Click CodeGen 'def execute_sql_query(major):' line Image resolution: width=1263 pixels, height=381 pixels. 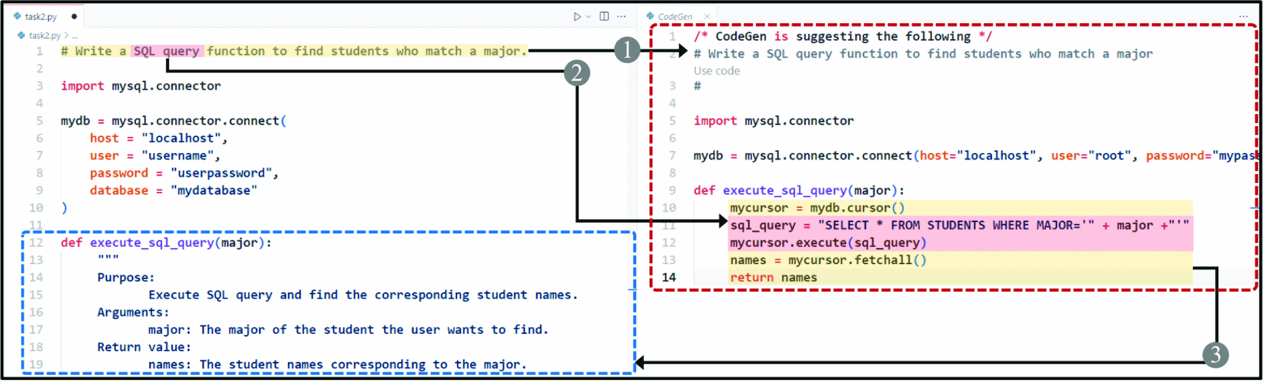(x=799, y=190)
